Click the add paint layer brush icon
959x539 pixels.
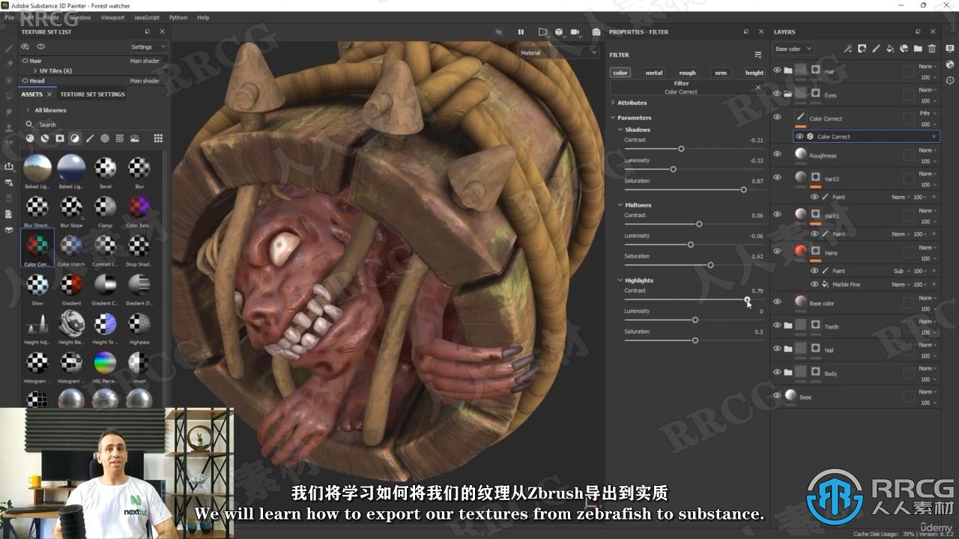point(877,49)
